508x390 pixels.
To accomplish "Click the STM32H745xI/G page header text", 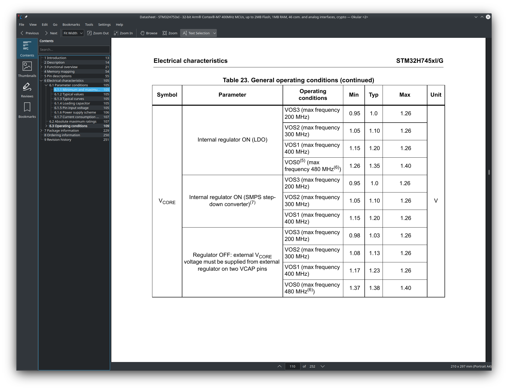I will 420,61.
